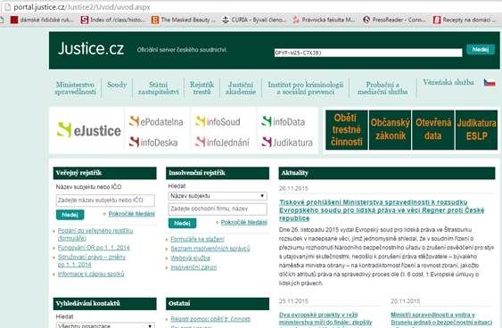The width and height of the screenshot is (502, 328).
Task: Open Insolvenční zákon link
Action: point(193,267)
